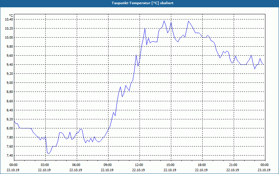Viewport: 279px width, 174px height.
Task: Click the 12:00 time label
Action: (139, 165)
